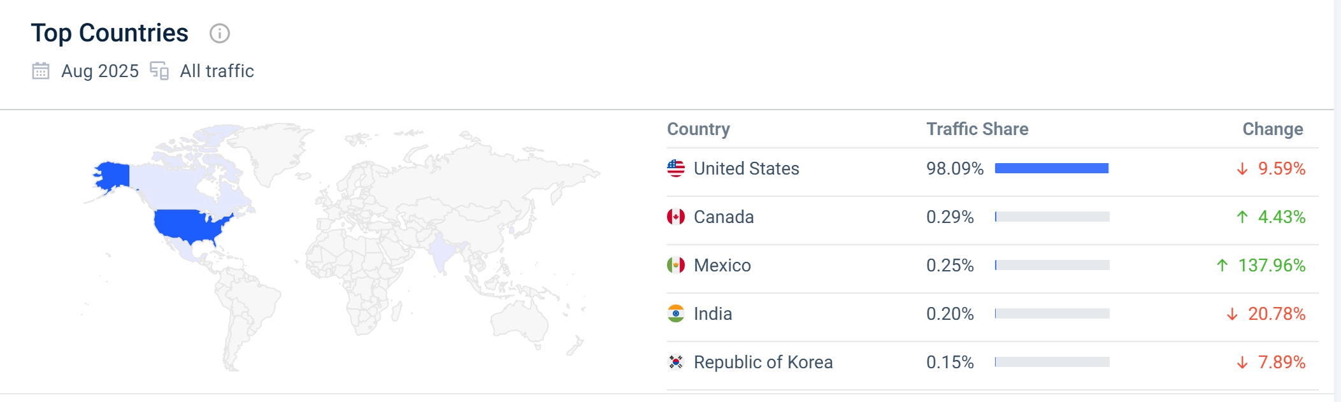Click India on the world map

(x=443, y=252)
